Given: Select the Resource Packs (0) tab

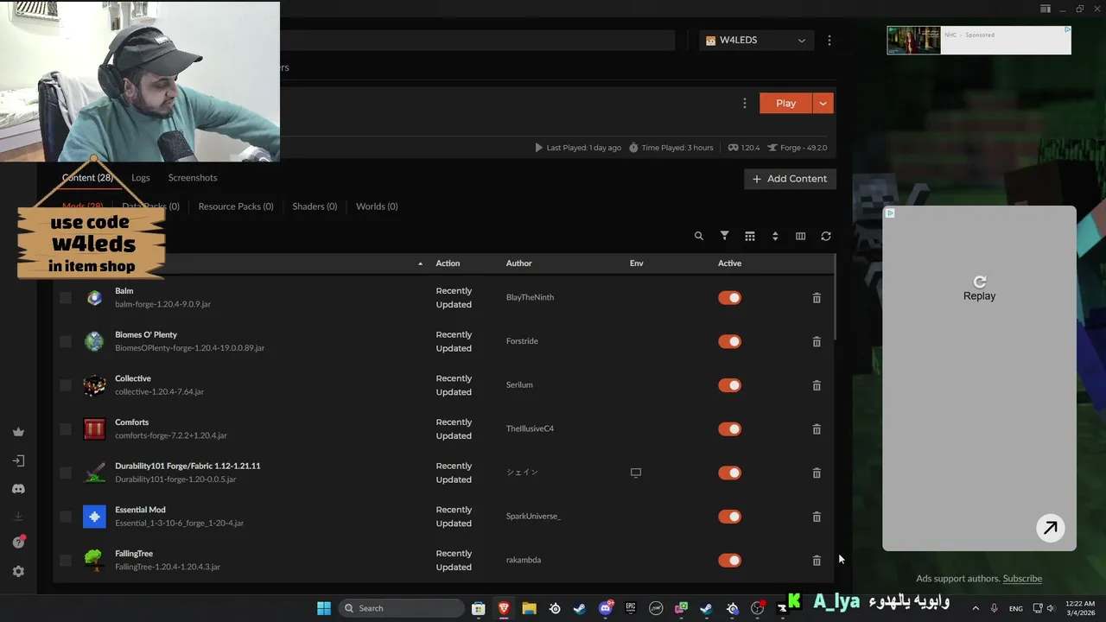Looking at the screenshot, I should (236, 206).
